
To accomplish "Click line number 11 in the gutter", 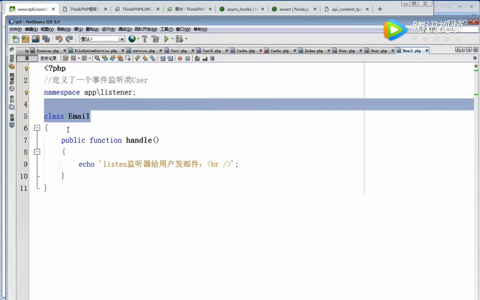I will coord(23,188).
